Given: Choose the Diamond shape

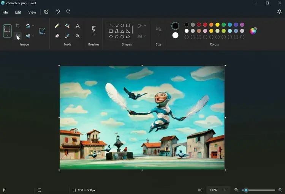Looking at the screenshot, I should tap(111, 37).
